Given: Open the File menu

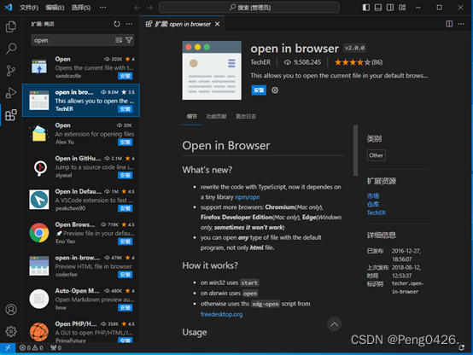Looking at the screenshot, I should coord(29,8).
